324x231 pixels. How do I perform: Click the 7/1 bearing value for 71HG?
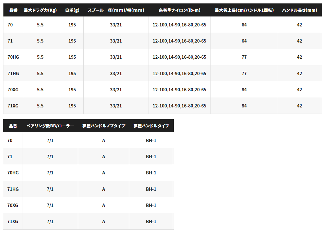[50, 189]
